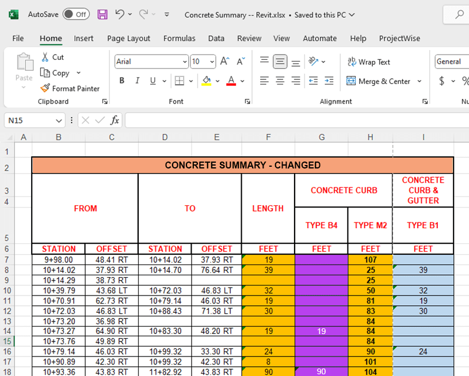Open Customize Quick Access Toolbar menu
The width and height of the screenshot is (469, 376).
(167, 14)
